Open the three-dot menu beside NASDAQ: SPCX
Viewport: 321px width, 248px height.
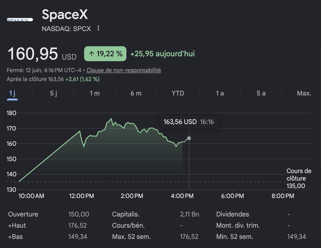pyautogui.click(x=98, y=28)
